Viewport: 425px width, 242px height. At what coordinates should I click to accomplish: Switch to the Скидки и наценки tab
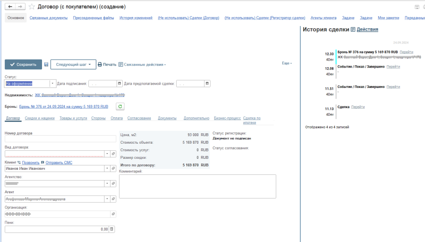click(40, 118)
